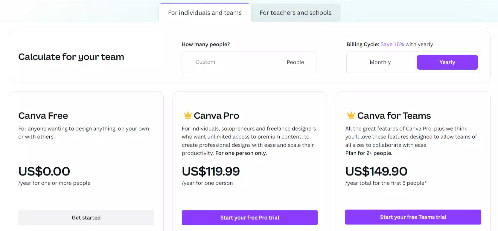Start your free Pro trial
Viewport: 498px width, 231px height.
(250, 218)
